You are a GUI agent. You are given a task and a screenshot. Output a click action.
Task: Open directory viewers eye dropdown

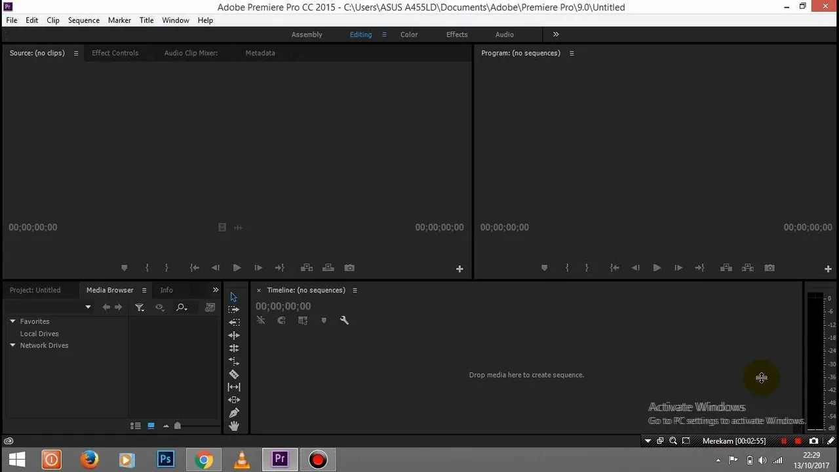[x=159, y=307]
